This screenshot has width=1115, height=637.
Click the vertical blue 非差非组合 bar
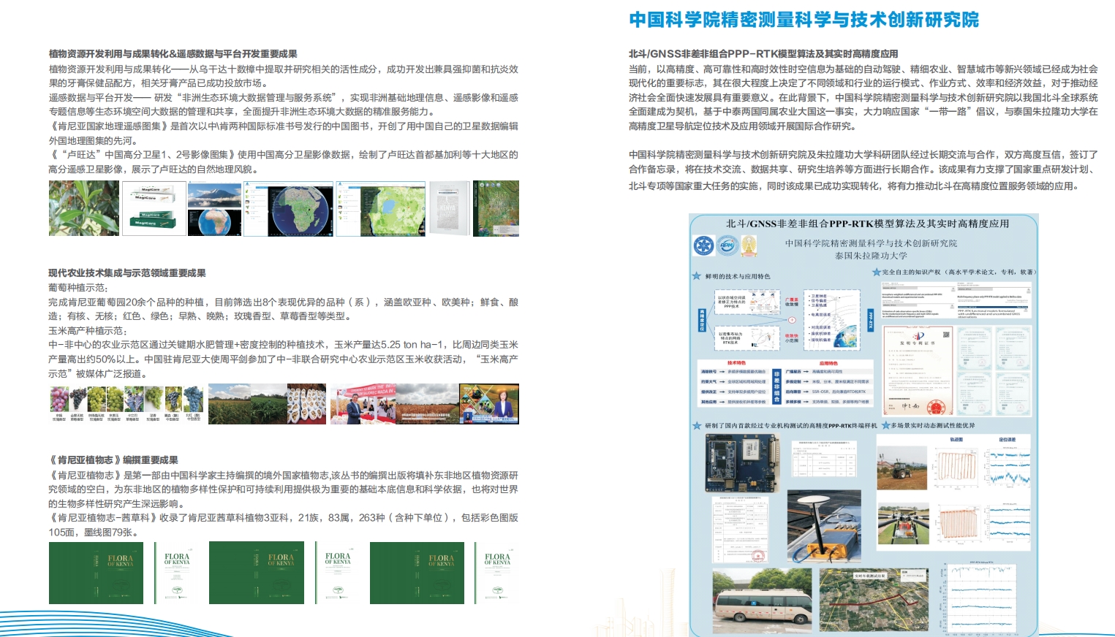pos(776,387)
